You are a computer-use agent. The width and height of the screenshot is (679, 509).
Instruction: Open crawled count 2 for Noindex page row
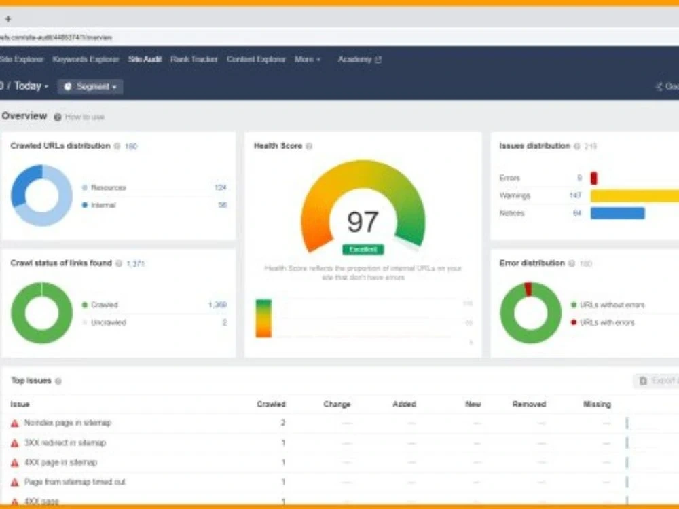tap(282, 422)
